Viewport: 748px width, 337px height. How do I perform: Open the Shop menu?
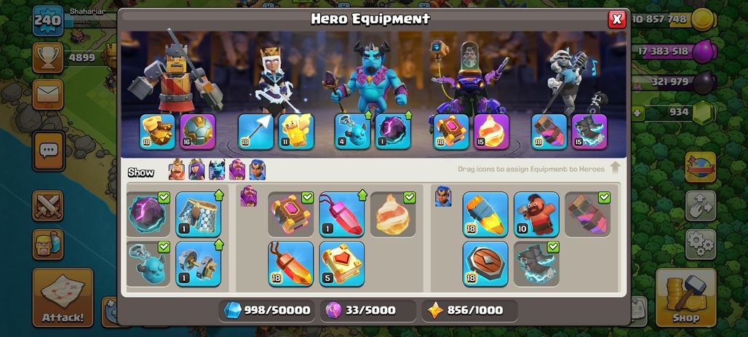(685, 298)
